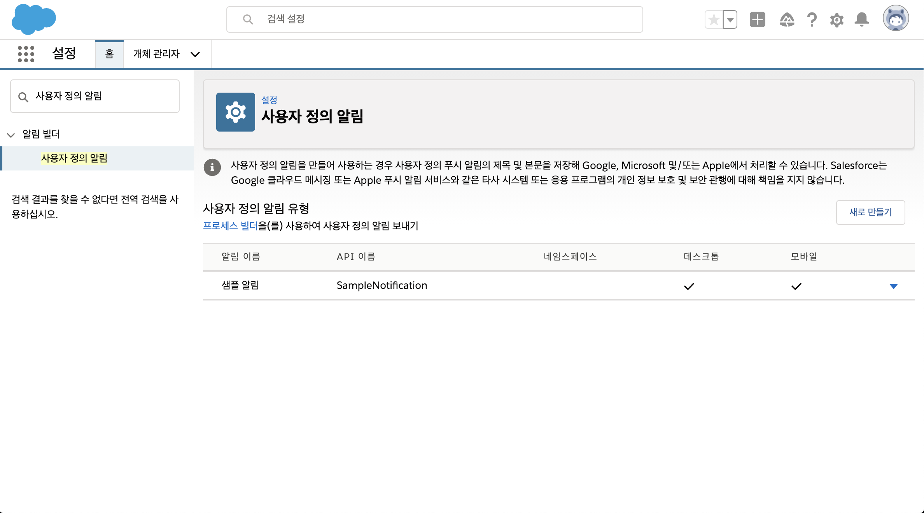
Task: Open favorites list dropdown arrow
Action: point(730,19)
